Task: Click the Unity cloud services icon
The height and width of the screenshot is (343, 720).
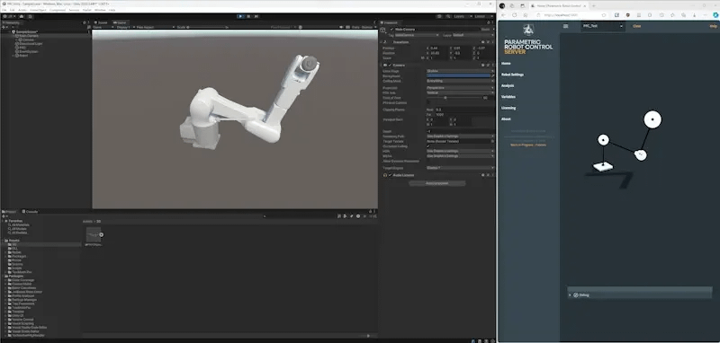Action: 21,16
